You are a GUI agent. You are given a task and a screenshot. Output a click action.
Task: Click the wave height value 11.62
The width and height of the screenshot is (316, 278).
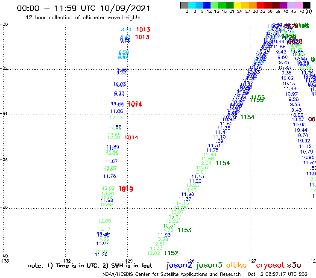point(226,124)
